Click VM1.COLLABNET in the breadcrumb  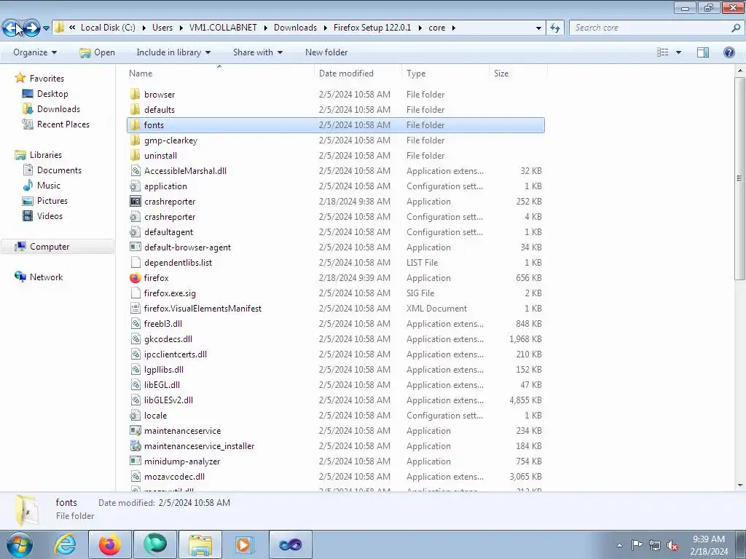click(x=223, y=28)
